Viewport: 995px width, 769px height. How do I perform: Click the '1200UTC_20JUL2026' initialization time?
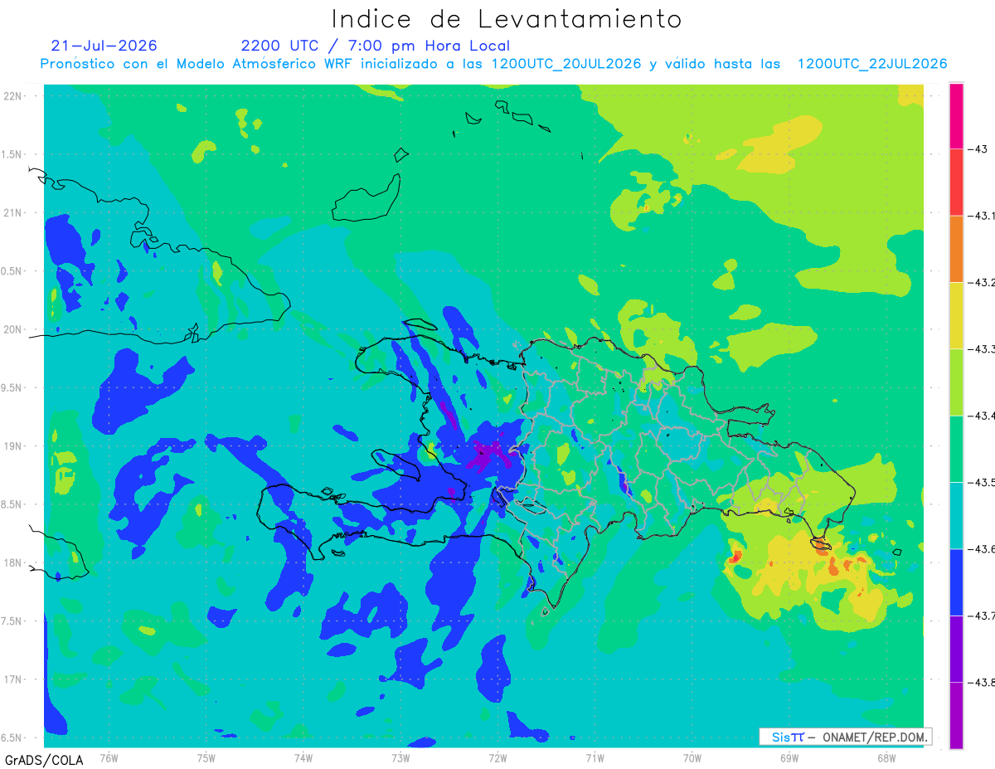[x=566, y=64]
